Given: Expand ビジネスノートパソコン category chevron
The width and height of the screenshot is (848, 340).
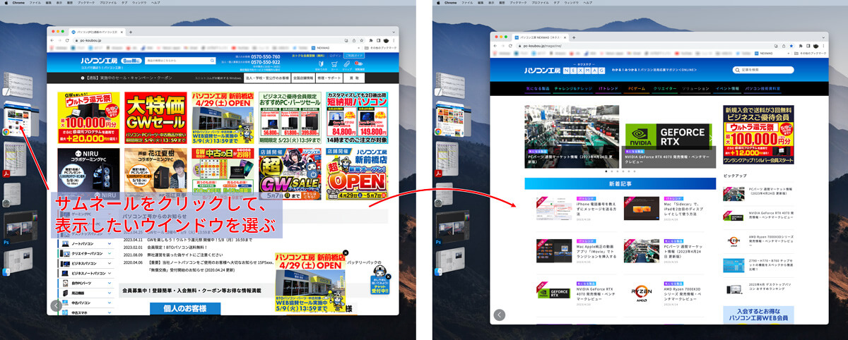Looking at the screenshot, I should 110,273.
